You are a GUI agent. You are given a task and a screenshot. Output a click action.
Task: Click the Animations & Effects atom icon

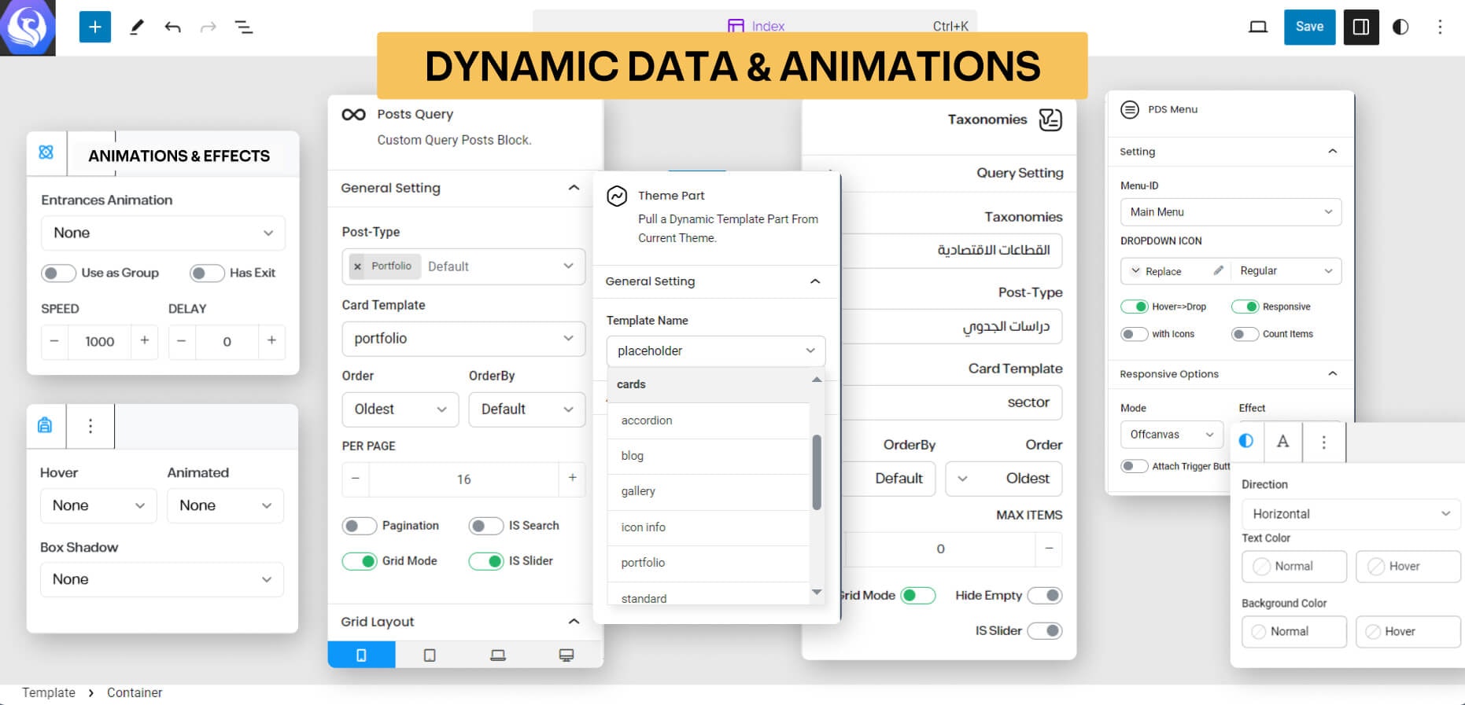pos(46,152)
